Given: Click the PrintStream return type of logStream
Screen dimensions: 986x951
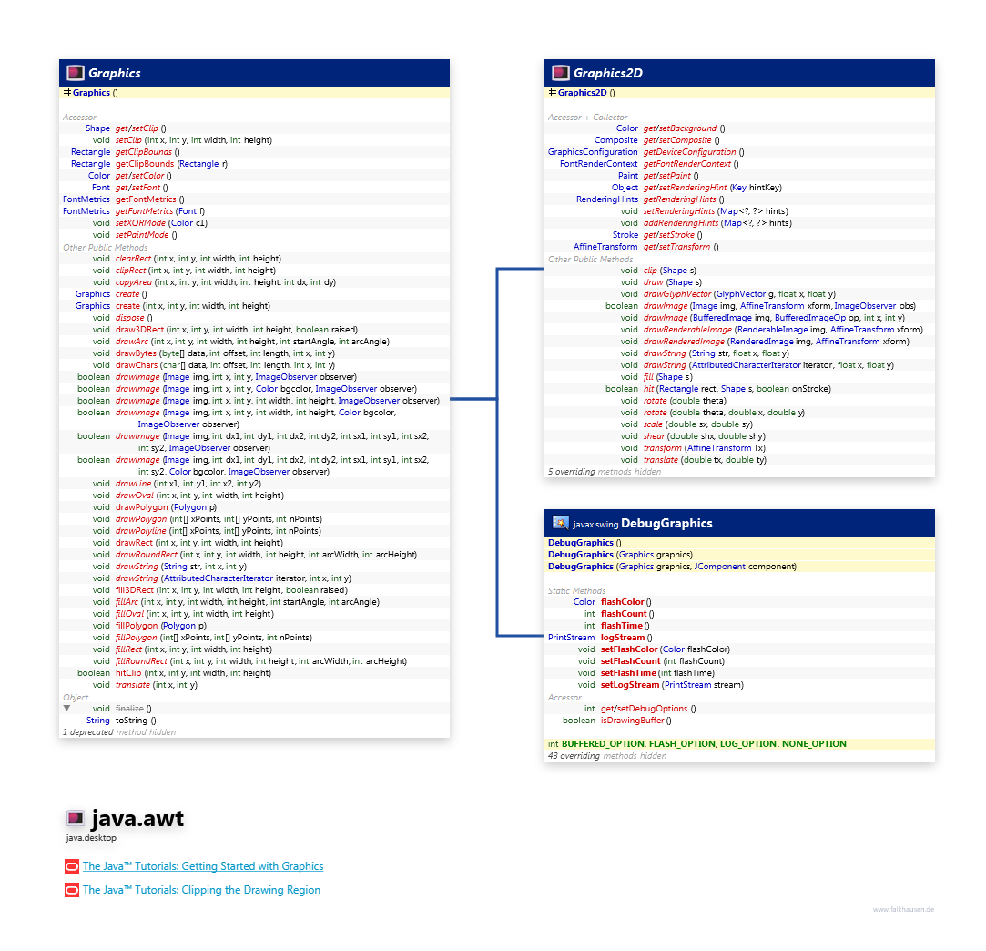Looking at the screenshot, I should [x=571, y=638].
